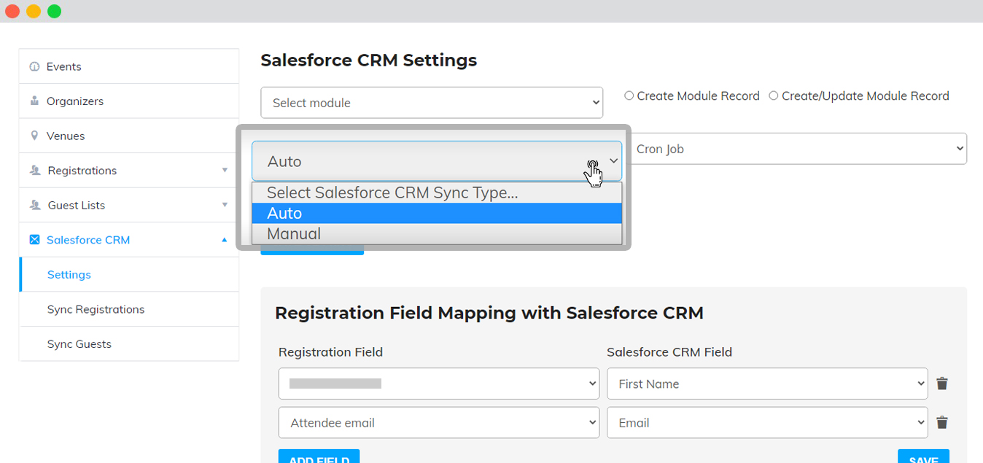The image size is (983, 463).
Task: Open the Settings submenu item
Action: (129, 275)
